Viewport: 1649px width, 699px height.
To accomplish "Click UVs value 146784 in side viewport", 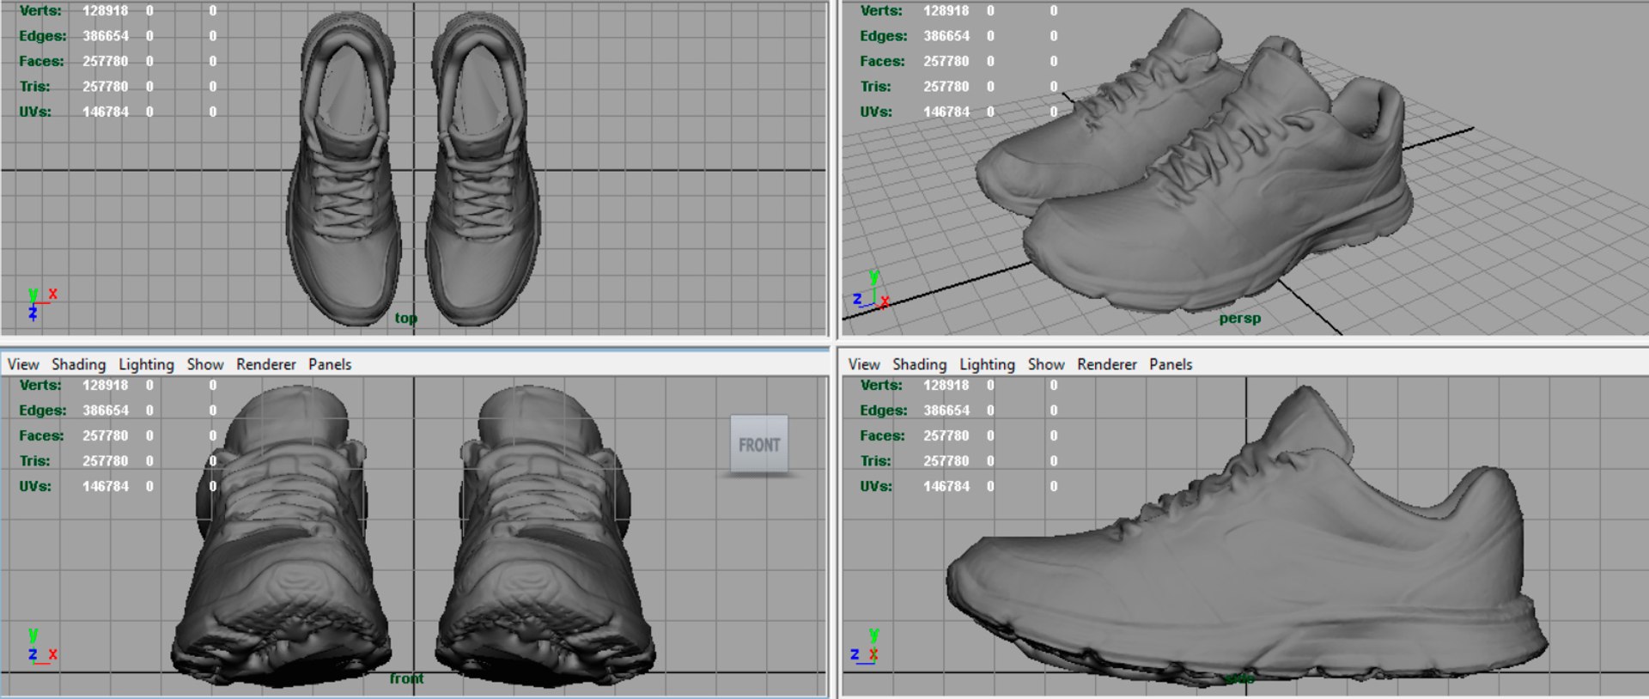I will coord(946,486).
